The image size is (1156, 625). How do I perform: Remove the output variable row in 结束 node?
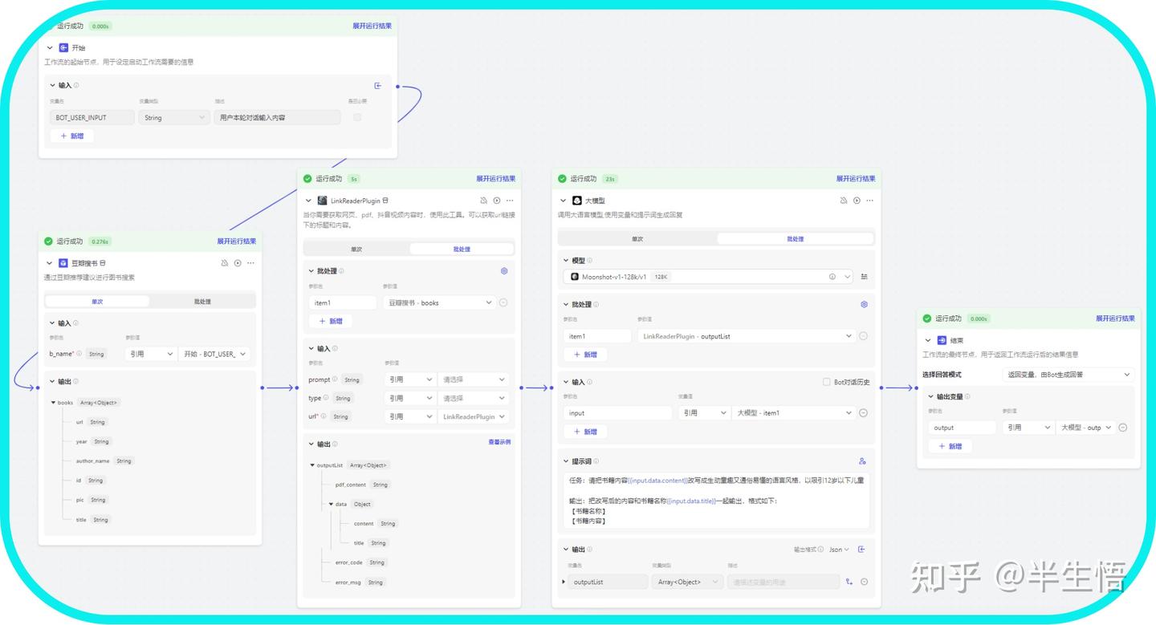point(1123,428)
